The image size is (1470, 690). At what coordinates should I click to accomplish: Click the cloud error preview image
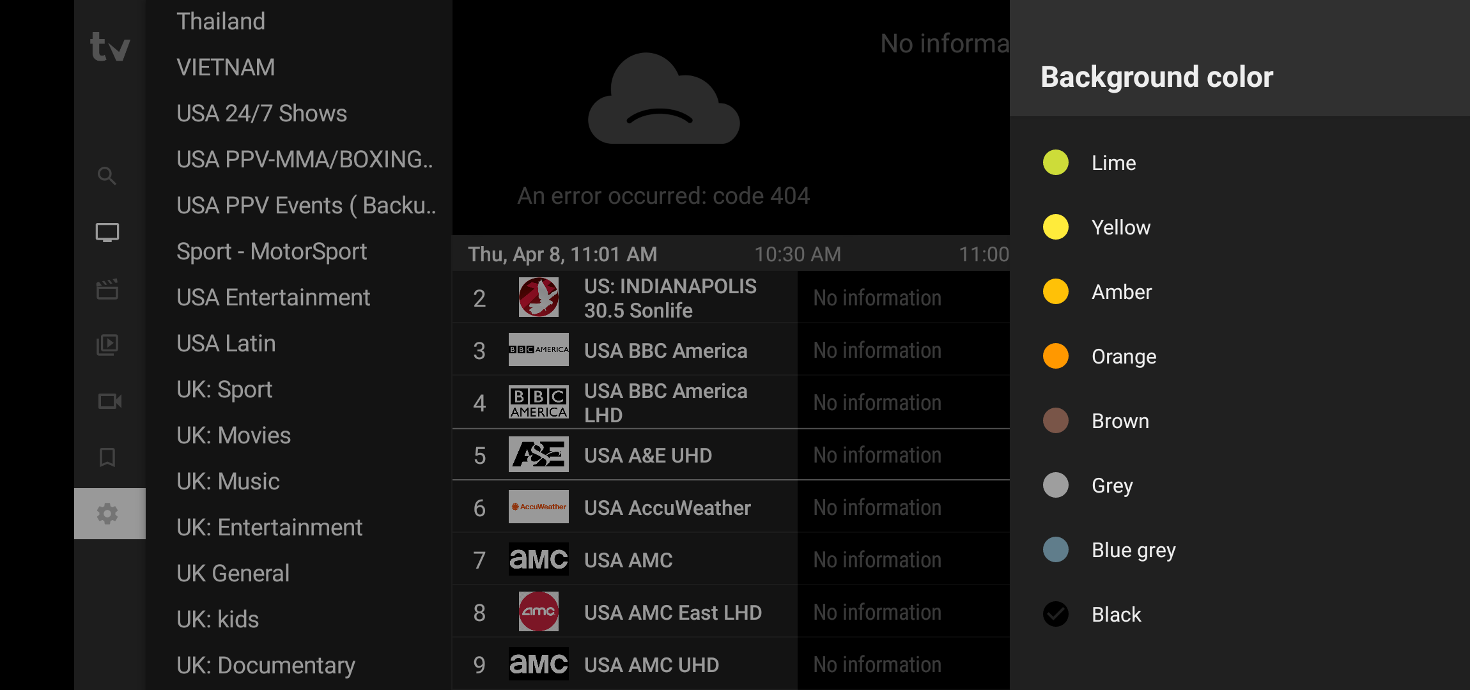(663, 98)
